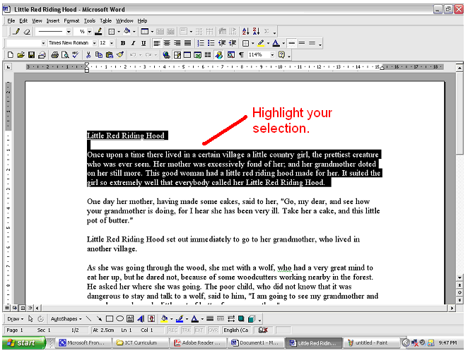Toggle Bold formatting
Screen dimensions: 468x353
(123, 43)
